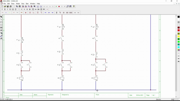This screenshot has height=101, width=180.
Task: Start simulation with the green play button
Action: [56, 6]
